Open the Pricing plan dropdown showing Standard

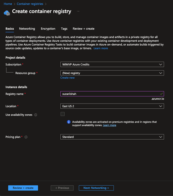112,137
